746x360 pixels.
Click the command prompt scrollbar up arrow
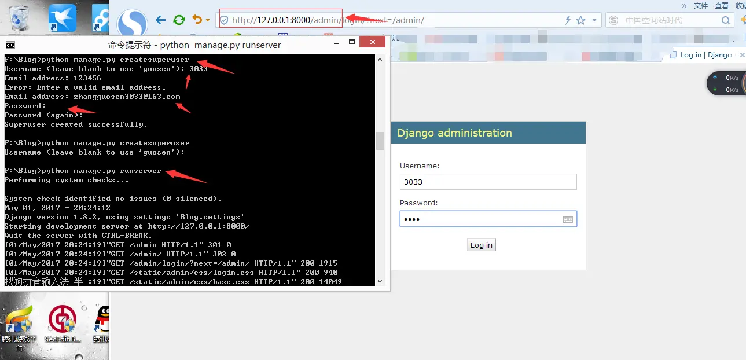click(x=380, y=59)
